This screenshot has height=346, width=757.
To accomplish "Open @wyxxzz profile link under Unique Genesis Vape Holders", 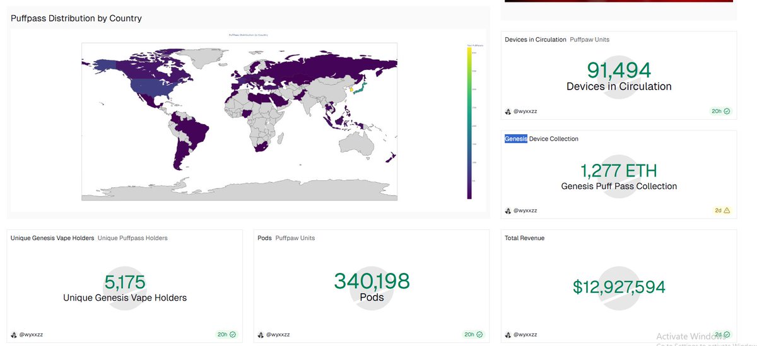I will click(32, 335).
